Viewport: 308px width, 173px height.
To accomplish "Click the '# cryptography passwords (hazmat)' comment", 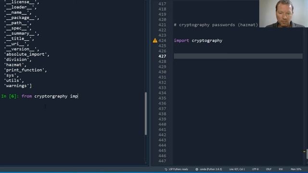I will tap(216, 25).
